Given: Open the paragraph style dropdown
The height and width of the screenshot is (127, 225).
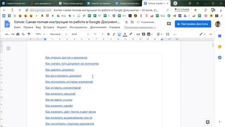Looking at the screenshot, I should (x=58, y=34).
